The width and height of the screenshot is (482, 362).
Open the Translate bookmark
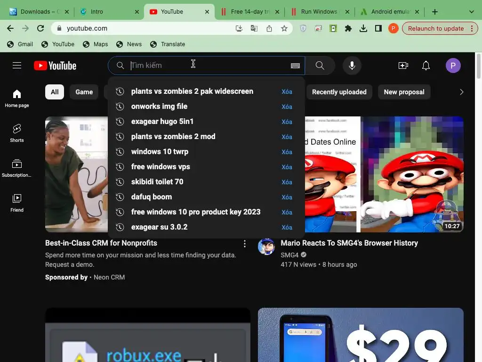[x=168, y=44]
